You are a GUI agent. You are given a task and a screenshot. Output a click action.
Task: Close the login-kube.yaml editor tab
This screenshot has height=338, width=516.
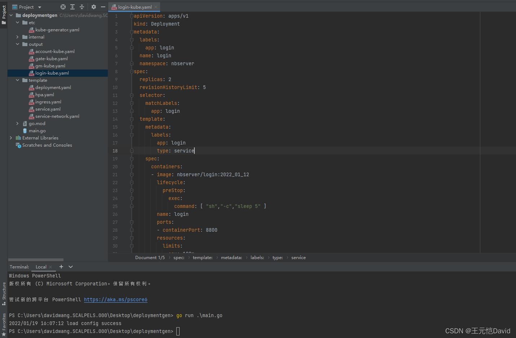[x=156, y=7]
